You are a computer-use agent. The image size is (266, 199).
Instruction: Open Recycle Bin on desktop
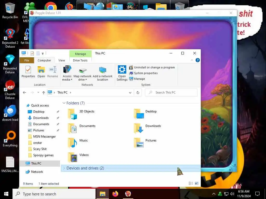[x=10, y=10]
